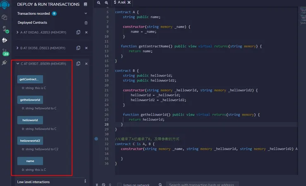Image resolution: width=306 pixels, height=186 pixels.
Task: Open the File Explorer sidebar icon
Action: click(5, 17)
